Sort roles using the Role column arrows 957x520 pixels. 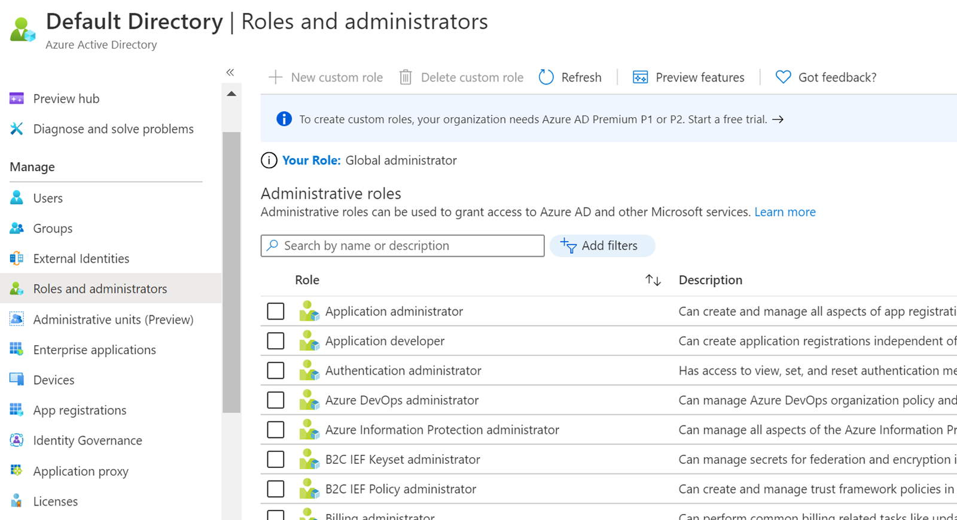653,280
